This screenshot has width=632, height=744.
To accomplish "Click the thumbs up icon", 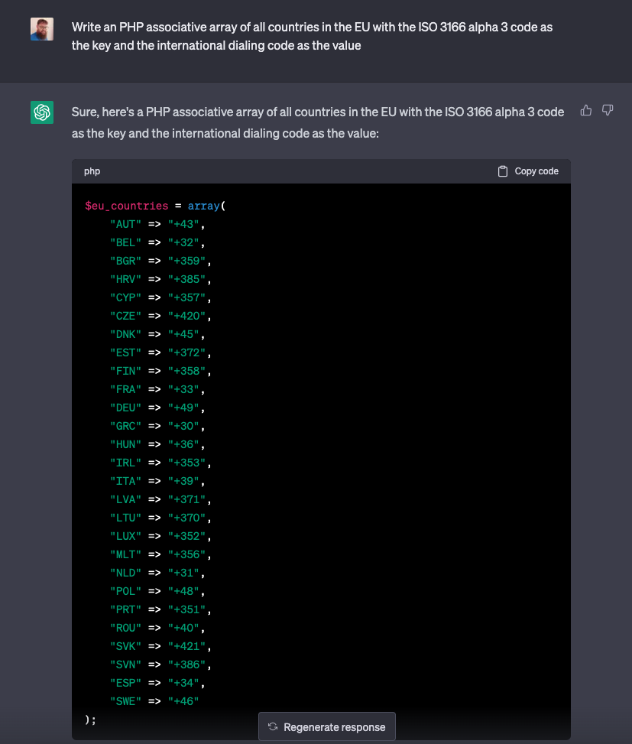I will (x=586, y=111).
